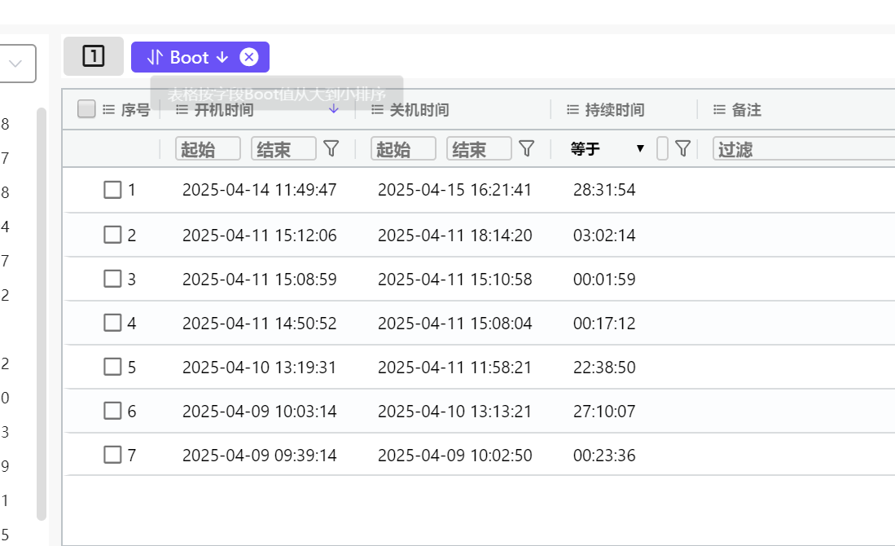Viewport: 895px width, 546px height.
Task: Select duration cell 00:17:12
Action: (604, 324)
